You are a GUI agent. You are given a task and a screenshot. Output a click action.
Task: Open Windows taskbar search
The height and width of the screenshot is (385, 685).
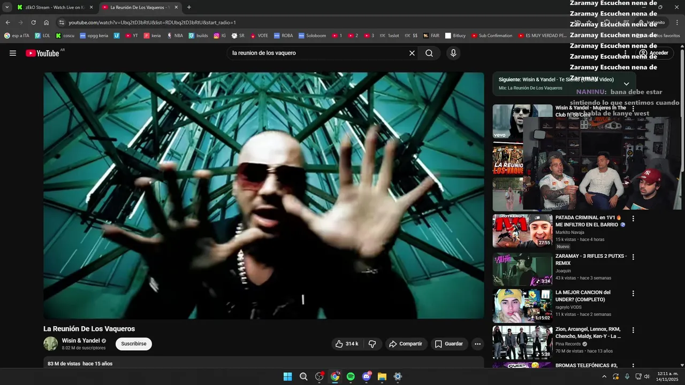(303, 376)
